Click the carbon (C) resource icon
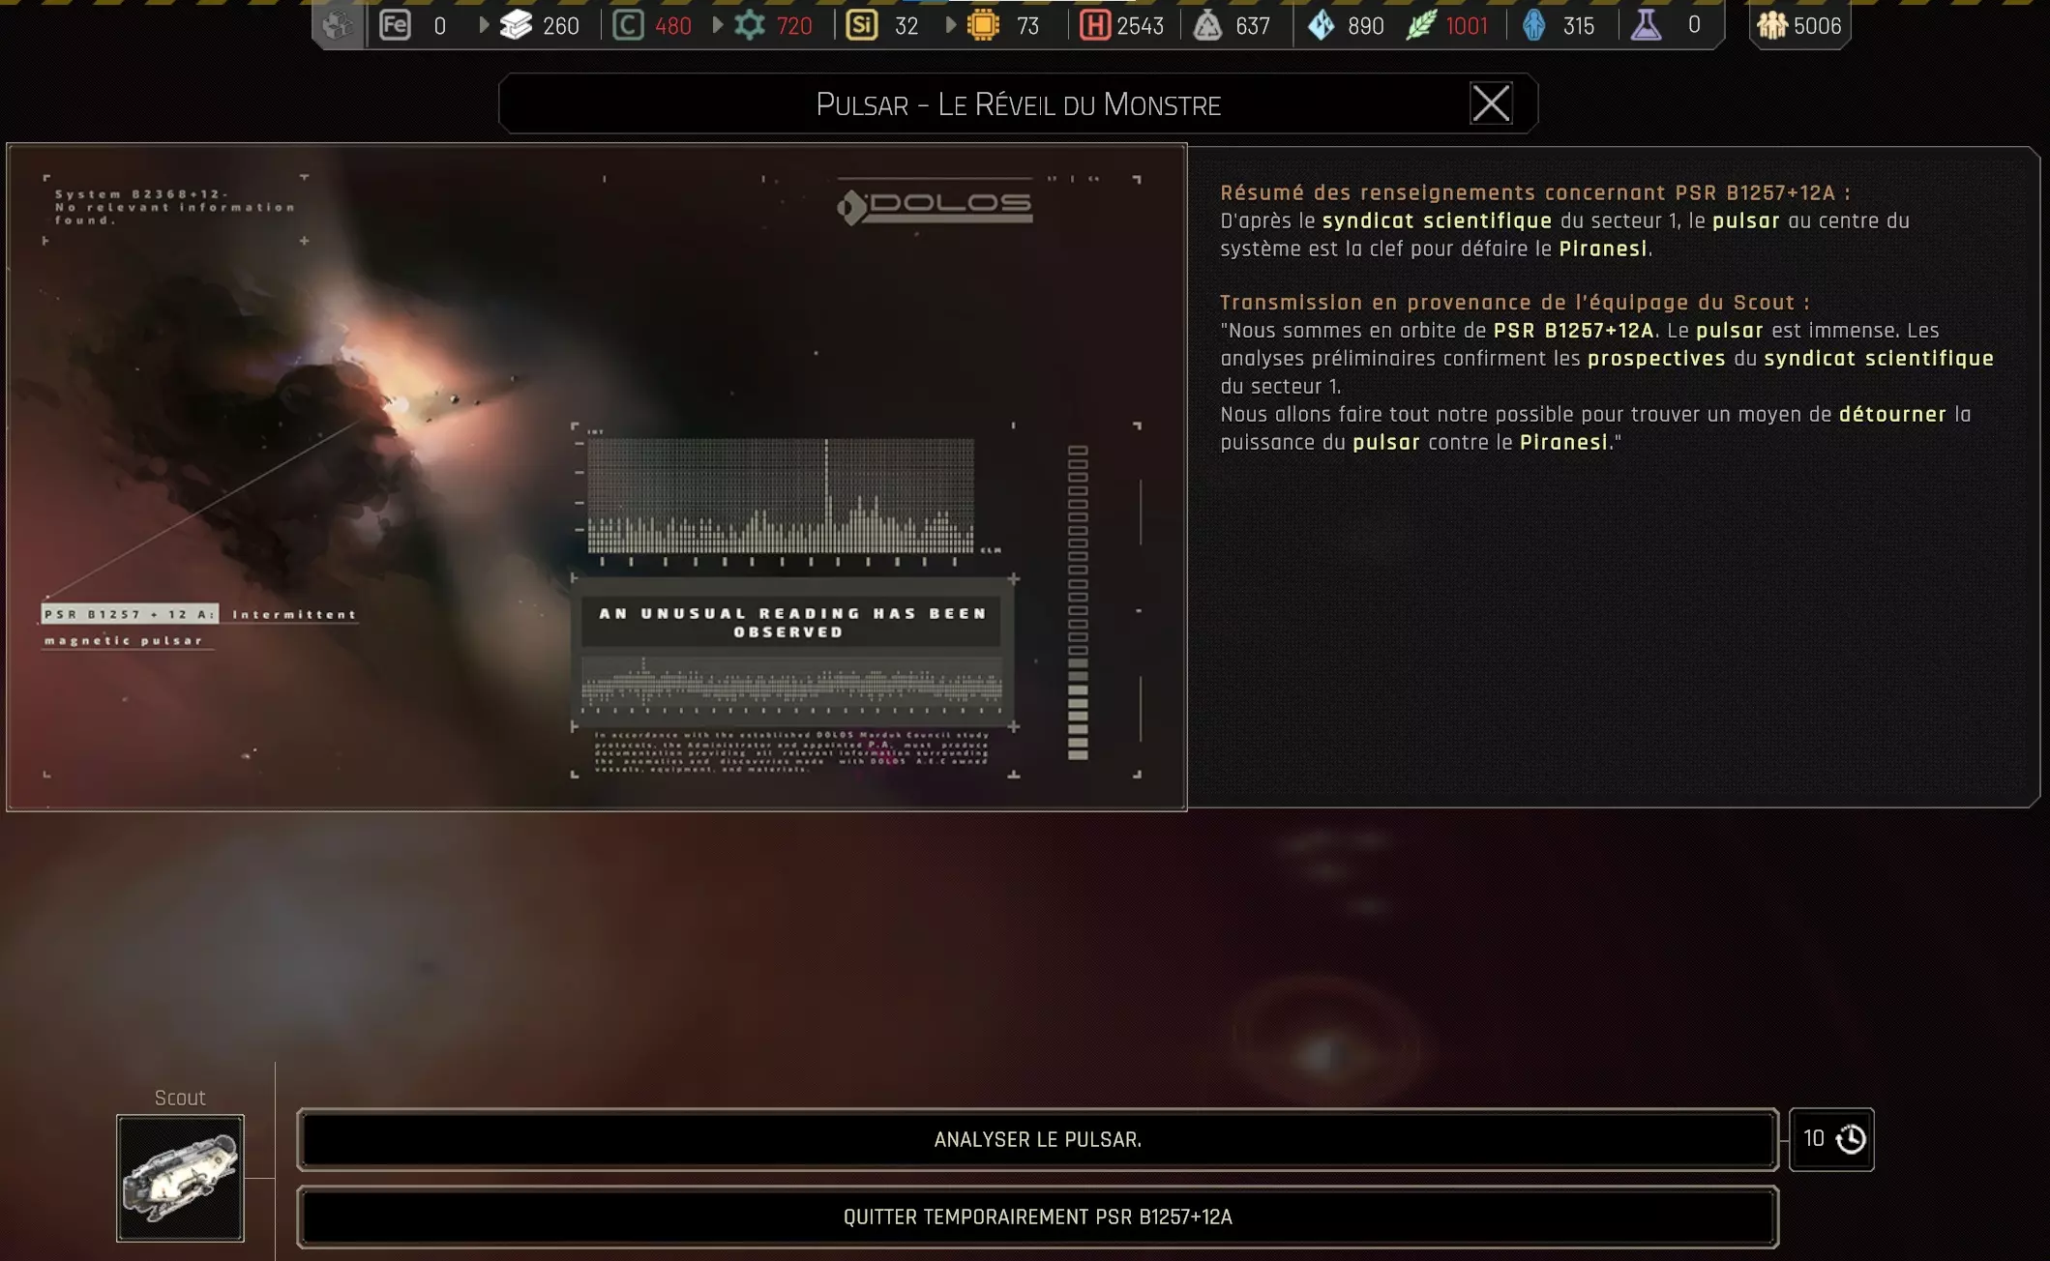This screenshot has height=1261, width=2050. pos(628,25)
